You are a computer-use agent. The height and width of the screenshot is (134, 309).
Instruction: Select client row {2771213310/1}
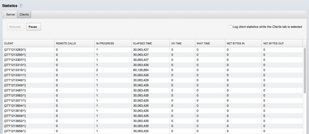[153, 65]
